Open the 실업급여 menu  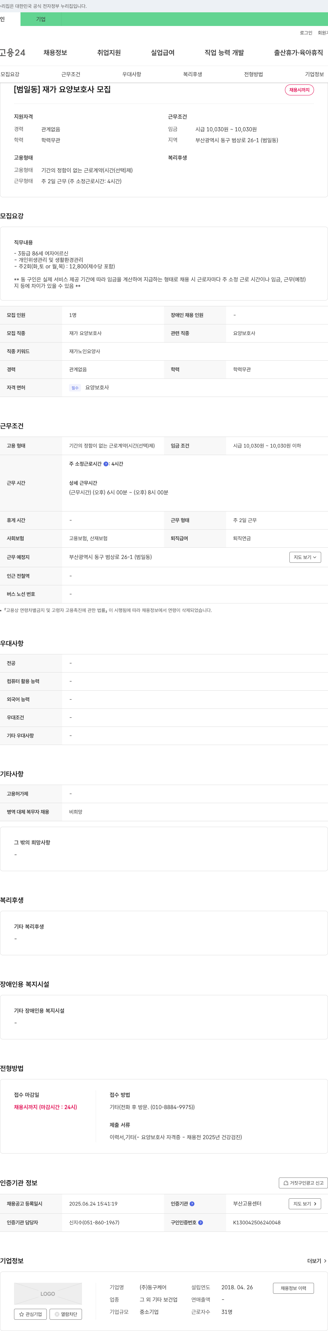click(163, 53)
